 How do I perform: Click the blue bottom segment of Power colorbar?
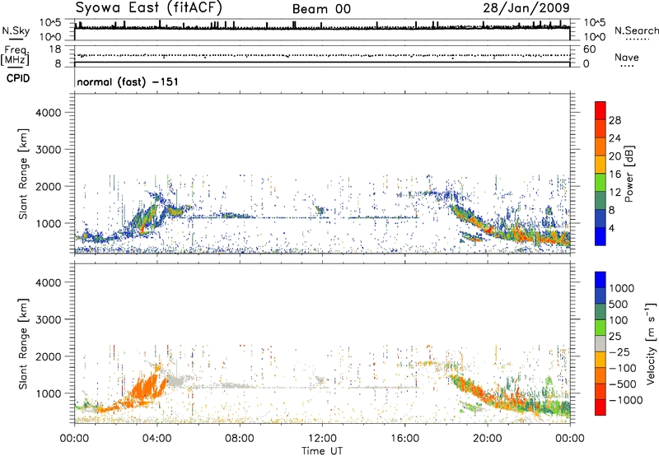tap(601, 236)
